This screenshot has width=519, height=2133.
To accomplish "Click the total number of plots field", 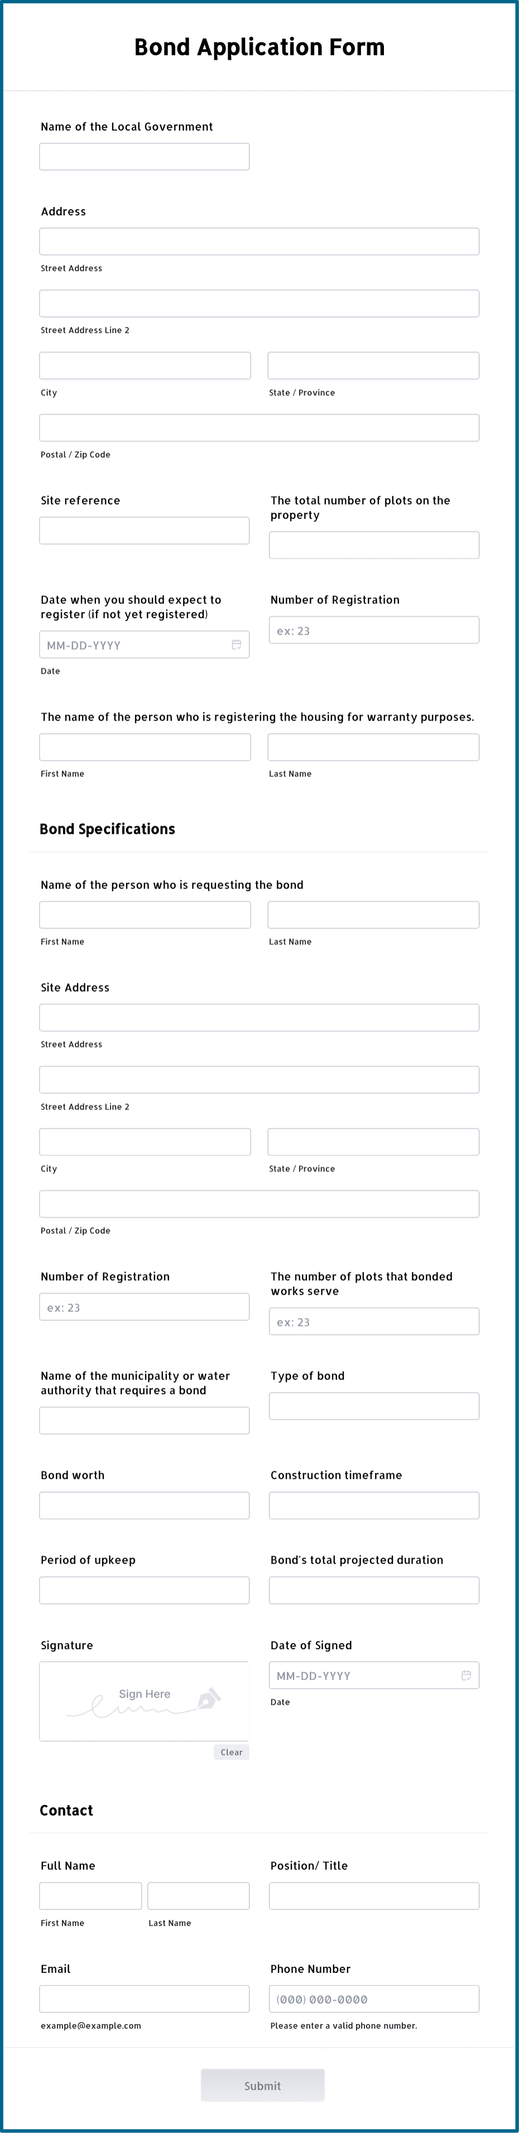I will pyautogui.click(x=374, y=545).
